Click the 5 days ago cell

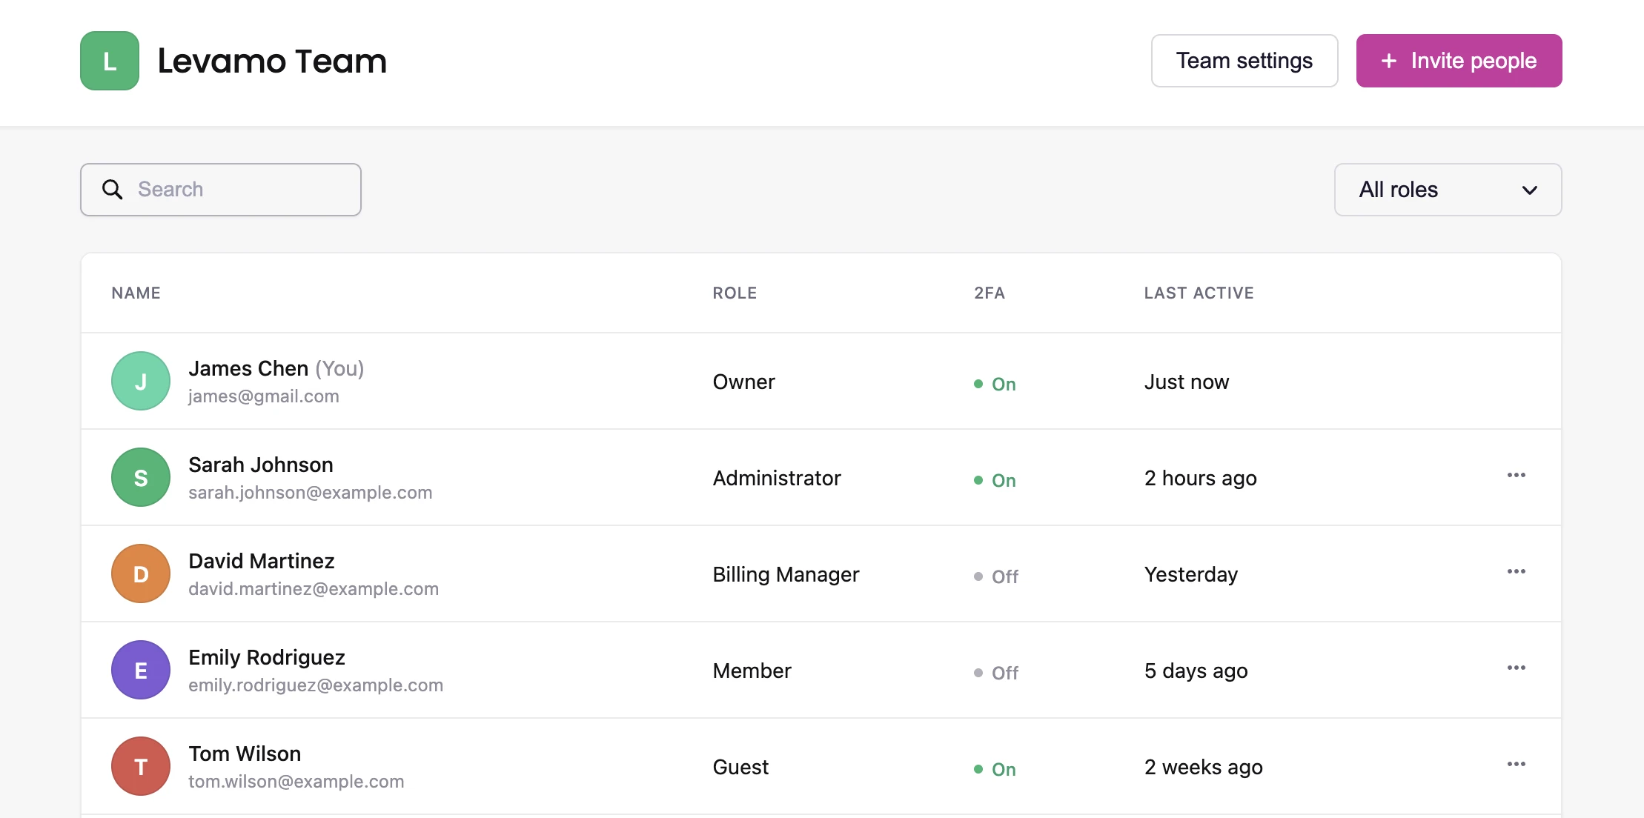(x=1196, y=671)
